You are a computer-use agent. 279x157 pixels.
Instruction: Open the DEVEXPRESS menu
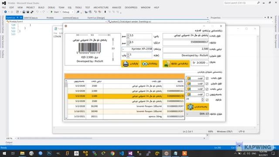pos(131,7)
